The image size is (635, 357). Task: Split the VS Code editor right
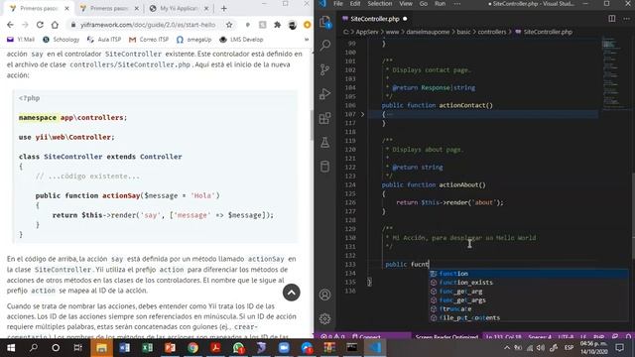(612, 19)
